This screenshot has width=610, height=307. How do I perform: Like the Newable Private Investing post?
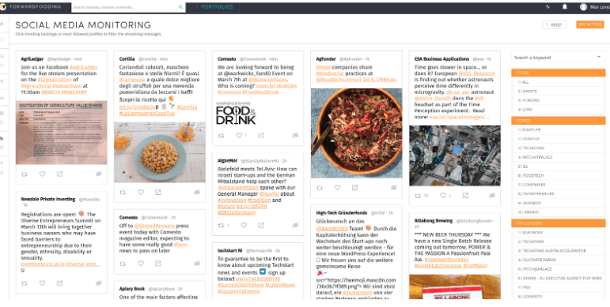click(42, 283)
